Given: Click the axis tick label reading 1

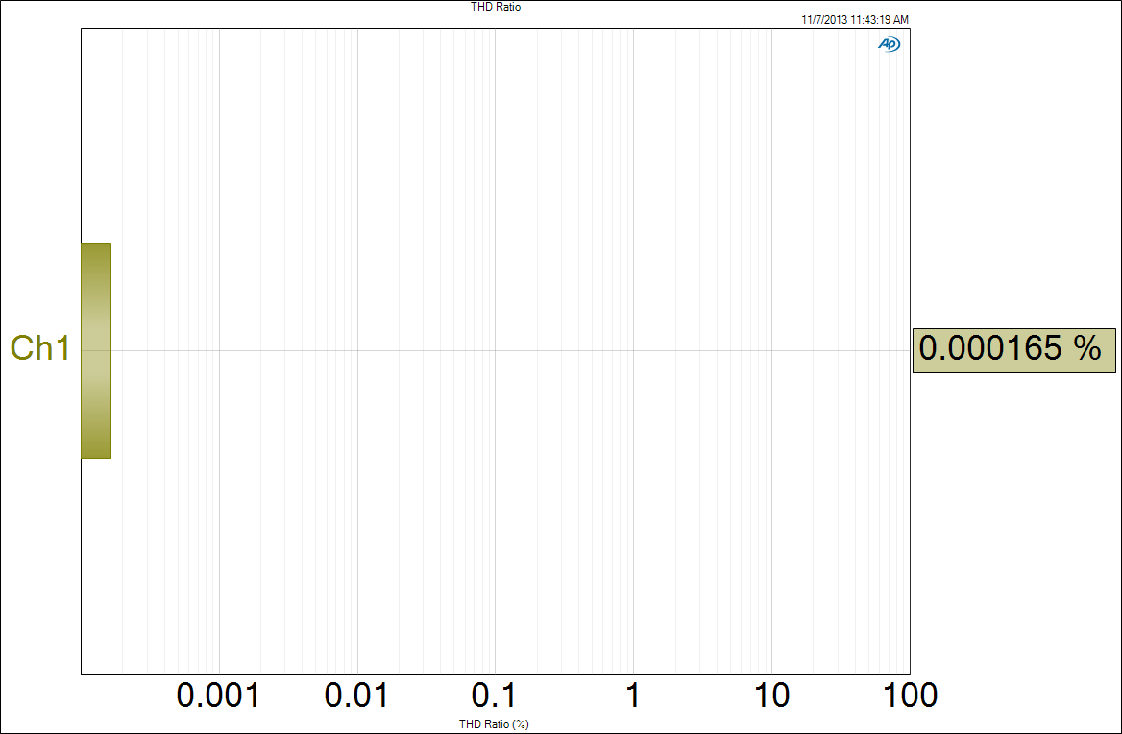Looking at the screenshot, I should (x=632, y=696).
